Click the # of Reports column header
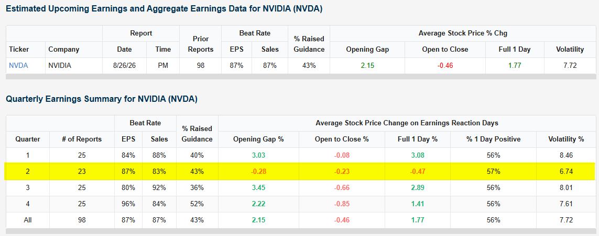599x236 pixels. point(82,139)
